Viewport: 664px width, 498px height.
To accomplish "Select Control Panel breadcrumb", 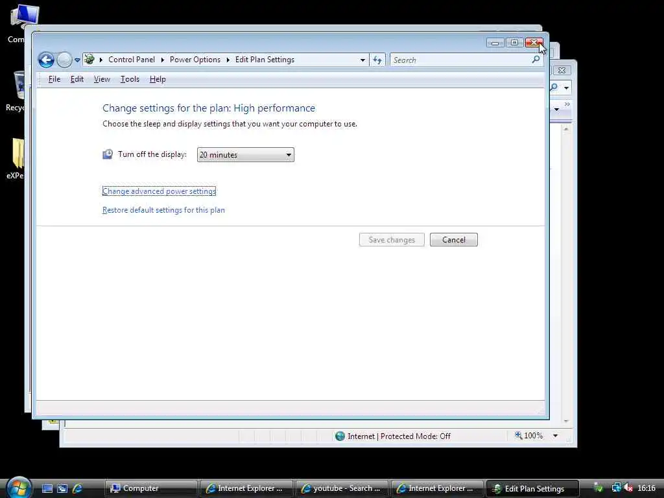I will point(131,60).
